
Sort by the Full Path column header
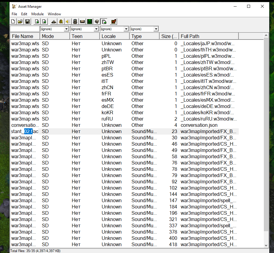click(209, 36)
